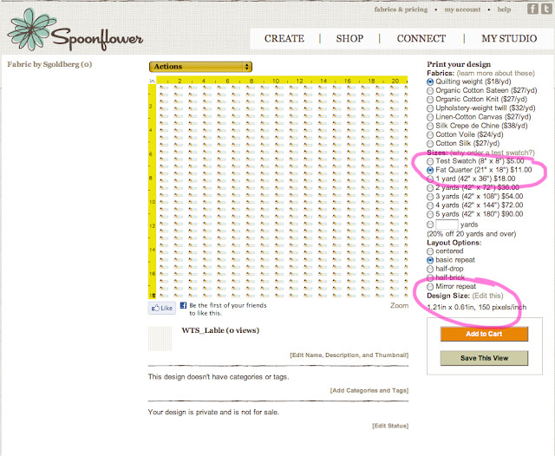Click why order a test swatch link
Image resolution: width=555 pixels, height=456 pixels.
click(492, 153)
